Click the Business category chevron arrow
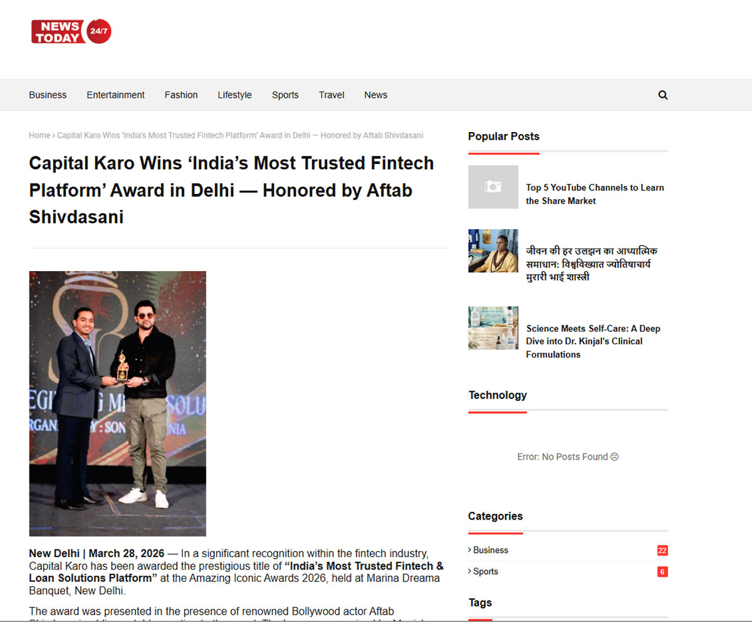Screen dimensions: 752x626 (470, 550)
